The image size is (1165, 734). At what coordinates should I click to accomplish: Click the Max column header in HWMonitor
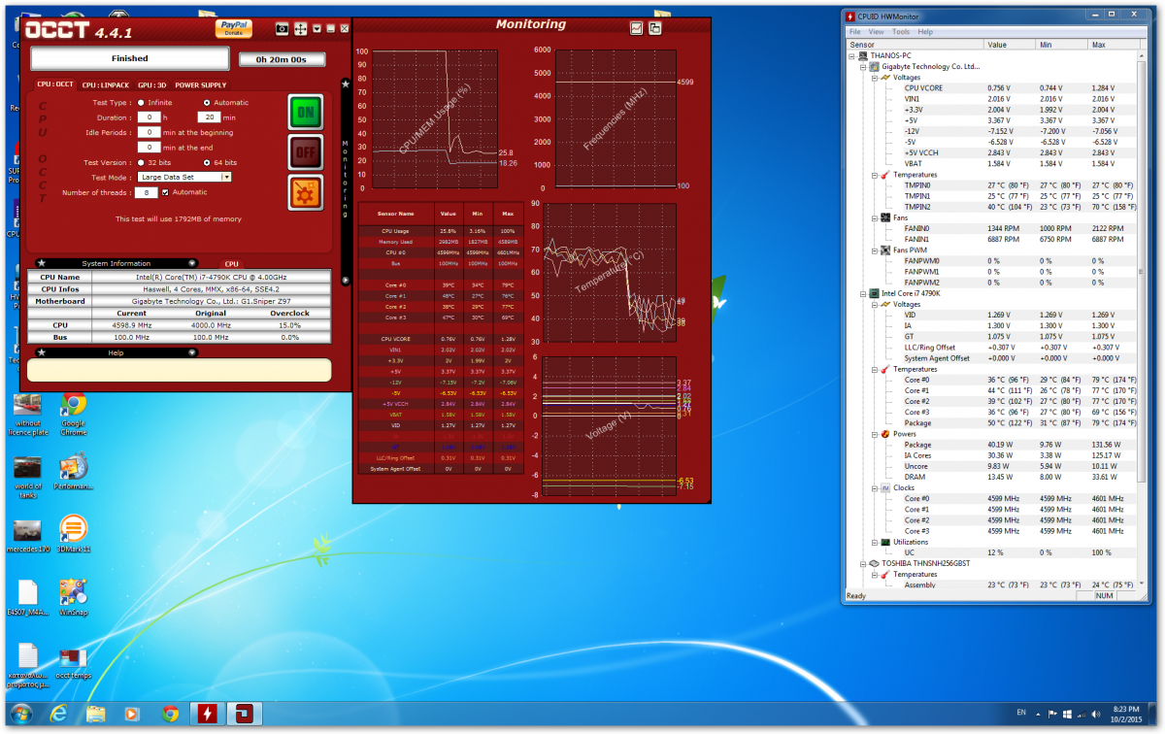[x=1113, y=45]
